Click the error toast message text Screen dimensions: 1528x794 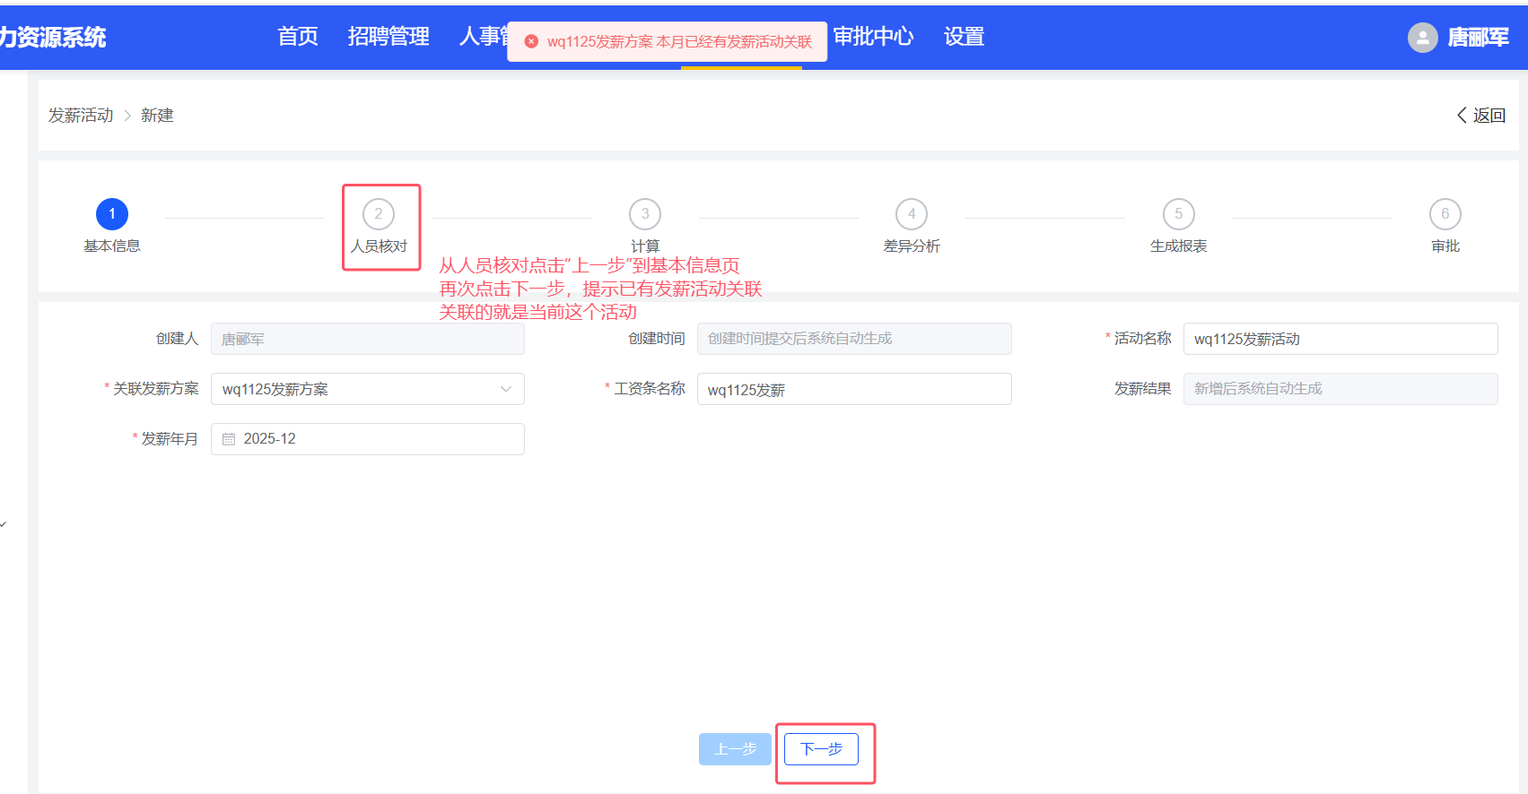(x=679, y=42)
